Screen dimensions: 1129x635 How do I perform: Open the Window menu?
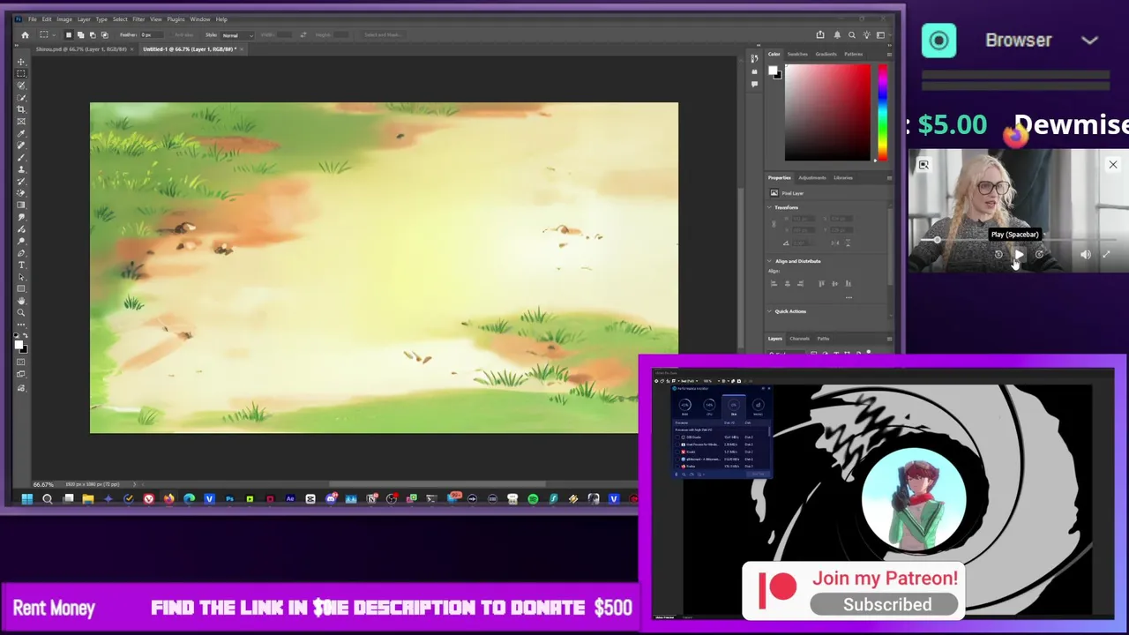[200, 19]
